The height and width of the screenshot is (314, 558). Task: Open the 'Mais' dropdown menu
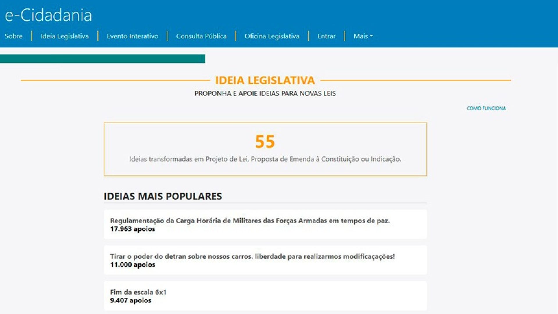click(362, 36)
